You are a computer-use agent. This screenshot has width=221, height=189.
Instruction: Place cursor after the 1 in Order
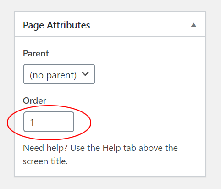[34, 122]
